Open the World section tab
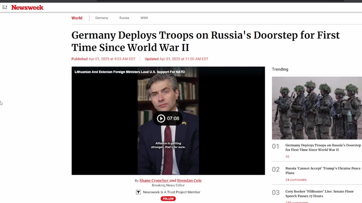Image resolution: width=362 pixels, height=203 pixels. coord(77,18)
